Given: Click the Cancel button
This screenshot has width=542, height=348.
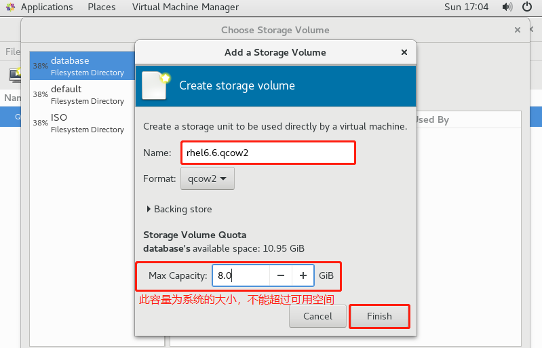Looking at the screenshot, I should [317, 316].
